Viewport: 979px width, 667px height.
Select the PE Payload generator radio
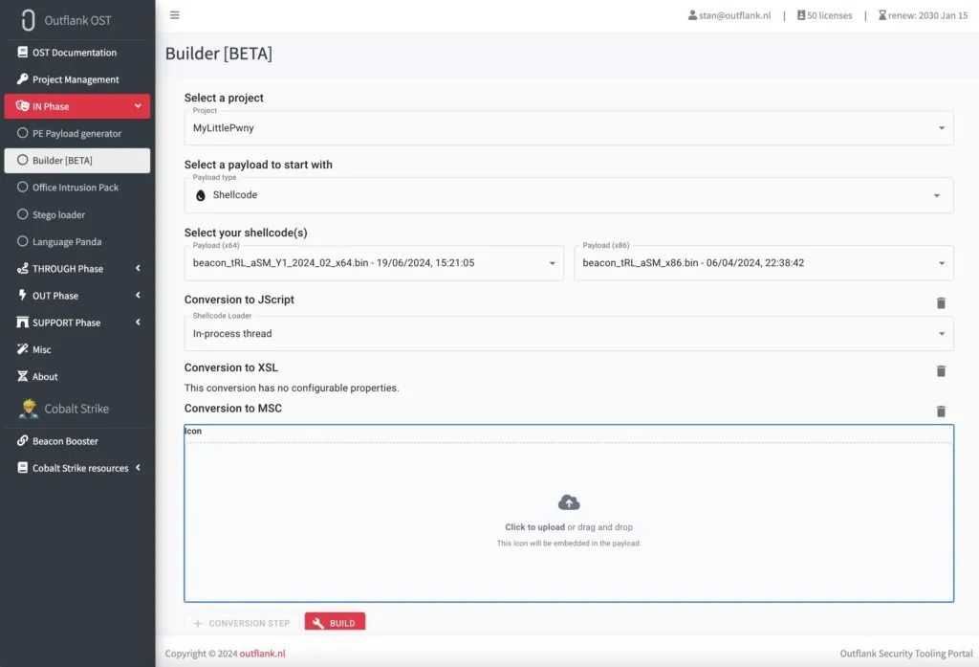[x=23, y=132]
